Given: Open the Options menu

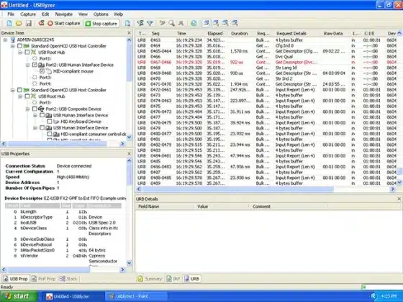Looking at the screenshot, I should [101, 14].
